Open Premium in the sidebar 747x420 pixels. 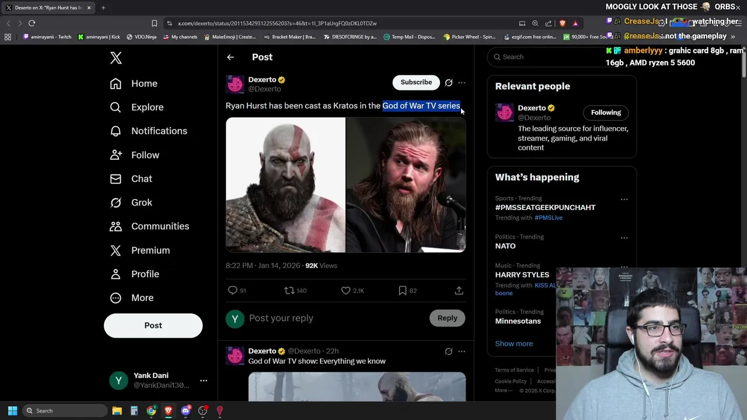click(139, 250)
